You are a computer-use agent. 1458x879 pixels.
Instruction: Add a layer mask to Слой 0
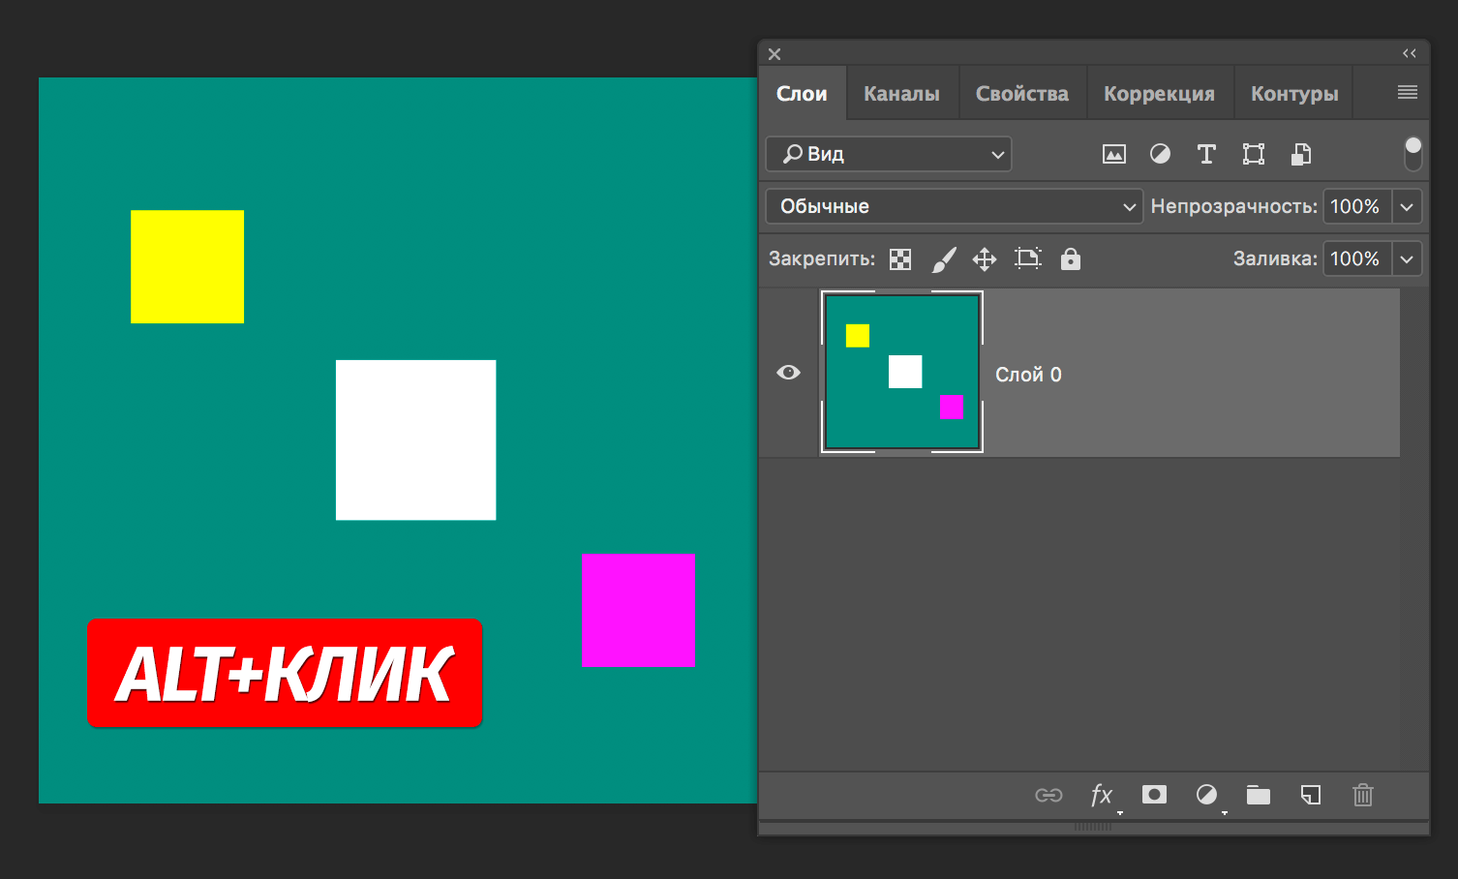[1154, 795]
